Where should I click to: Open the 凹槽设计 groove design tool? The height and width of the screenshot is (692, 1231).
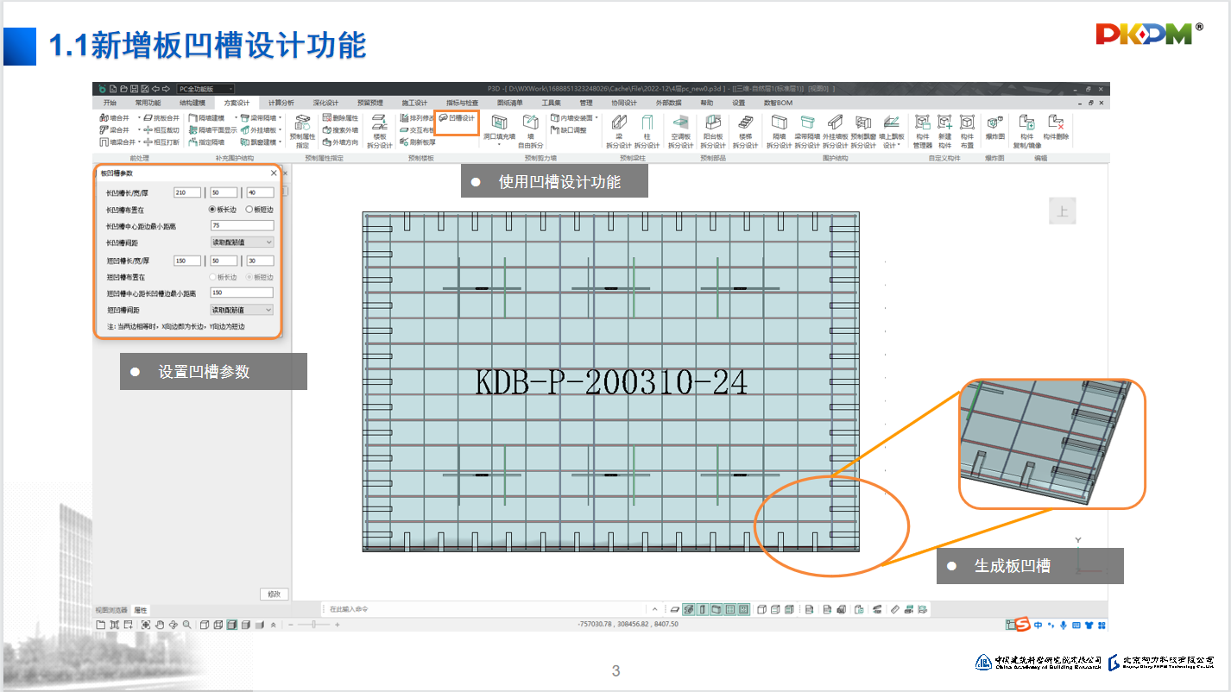tap(457, 118)
